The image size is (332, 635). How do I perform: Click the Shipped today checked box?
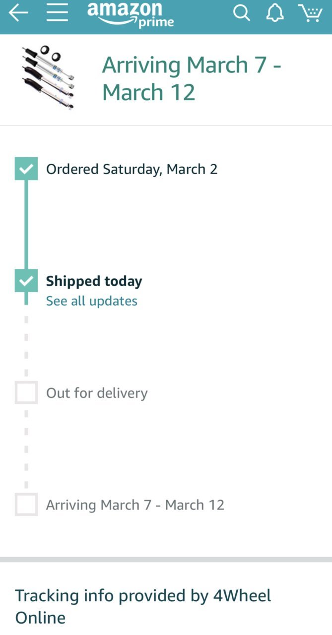[26, 281]
